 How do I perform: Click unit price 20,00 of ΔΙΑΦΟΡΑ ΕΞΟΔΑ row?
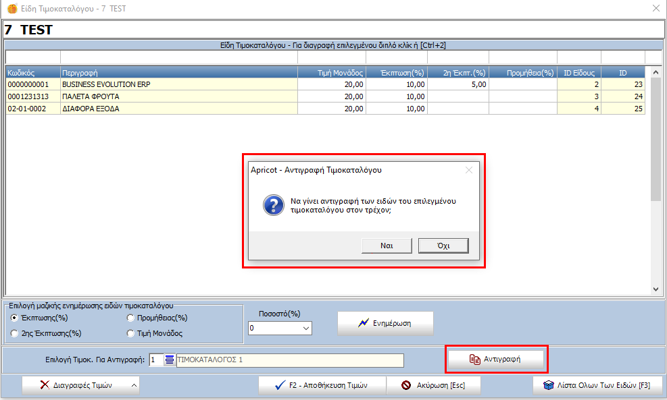pos(332,109)
